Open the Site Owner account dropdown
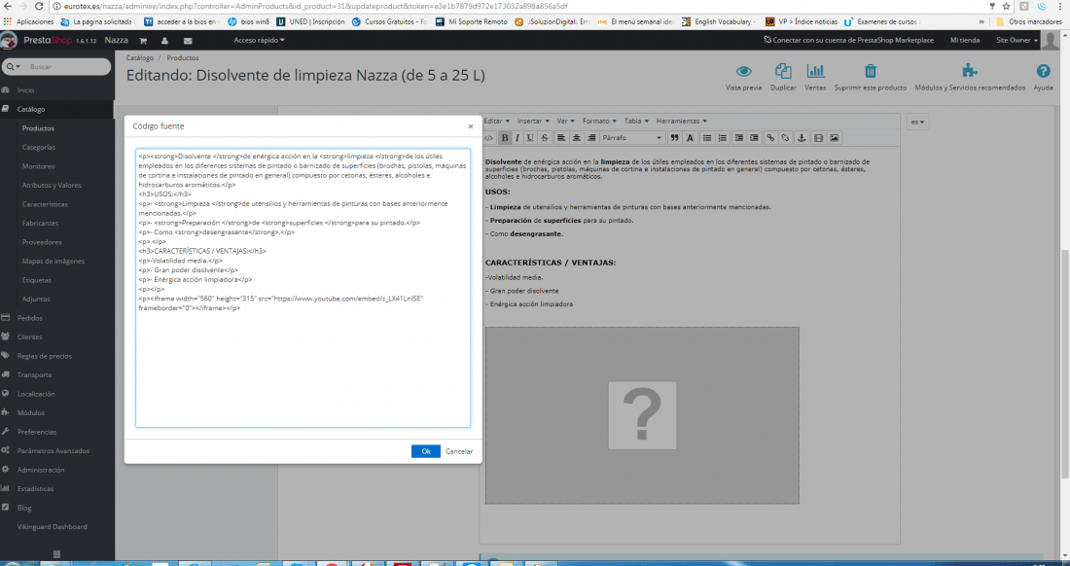The height and width of the screenshot is (566, 1070). coord(1016,40)
